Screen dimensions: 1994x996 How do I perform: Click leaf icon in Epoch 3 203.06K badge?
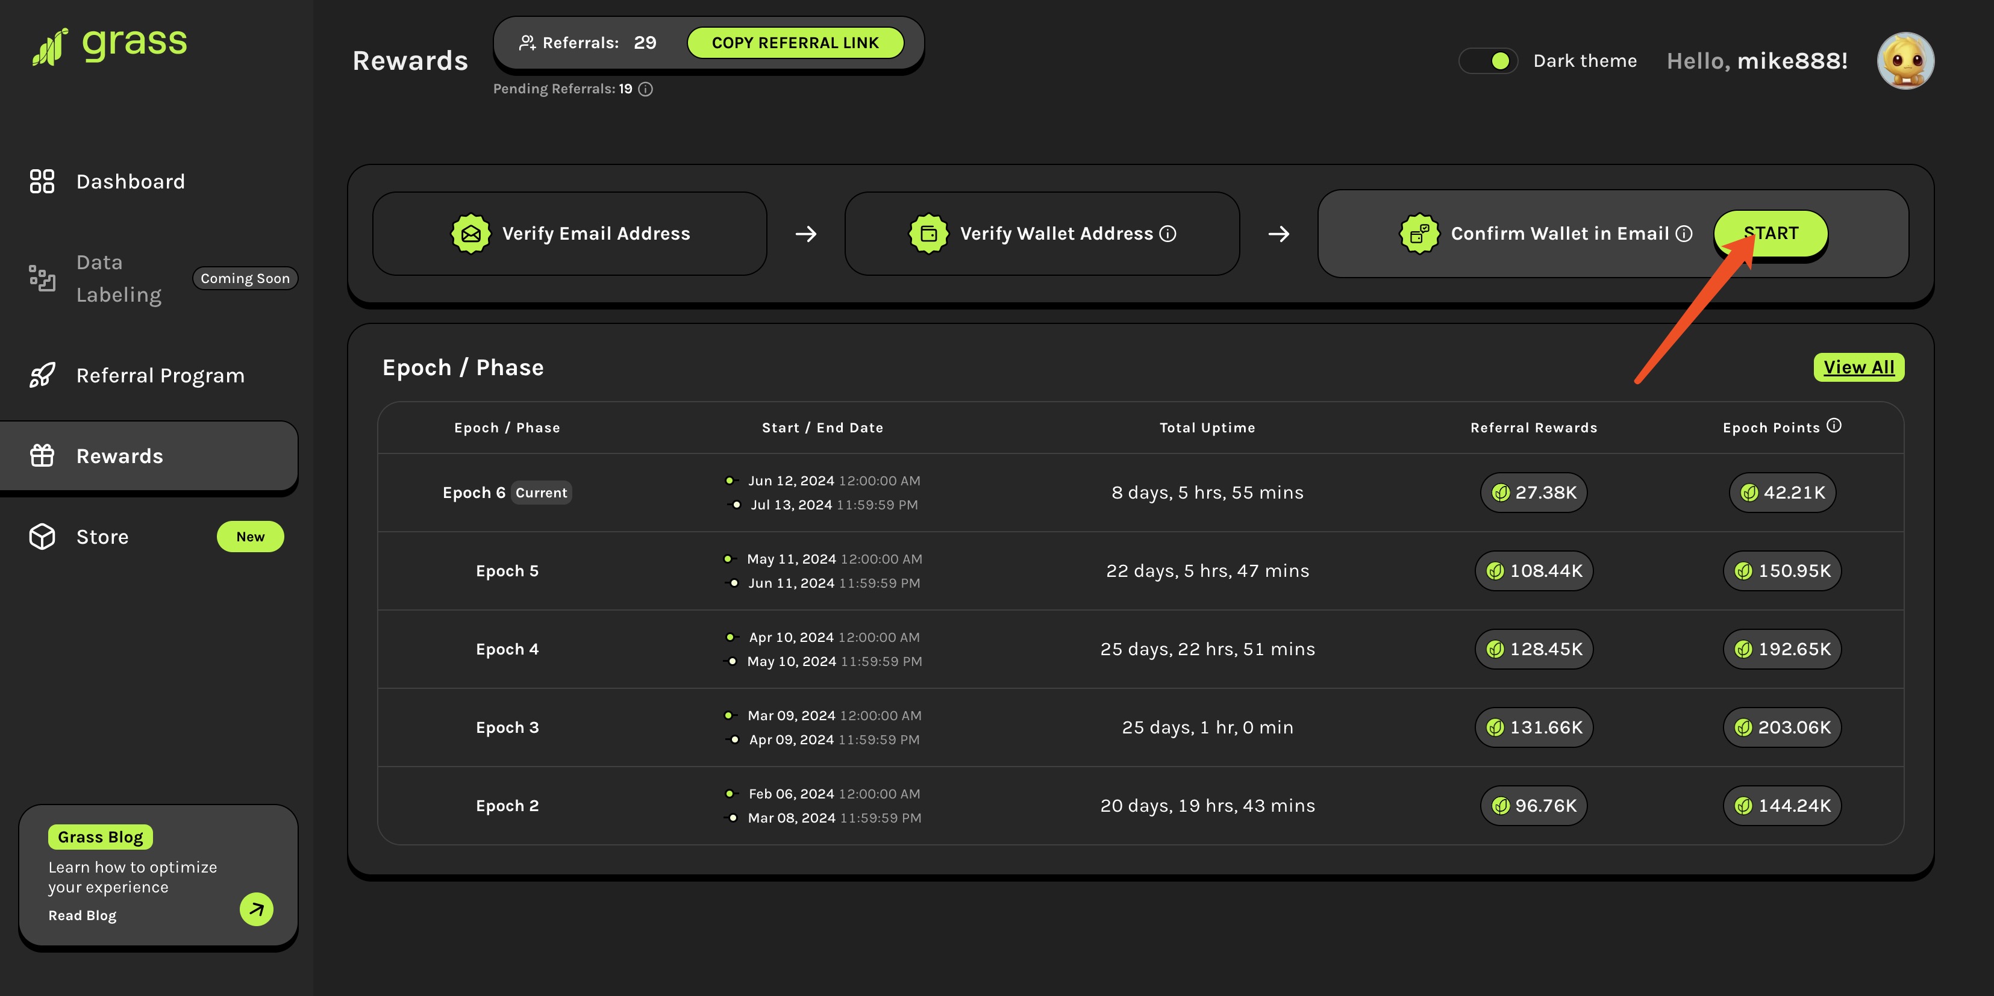pyautogui.click(x=1743, y=727)
